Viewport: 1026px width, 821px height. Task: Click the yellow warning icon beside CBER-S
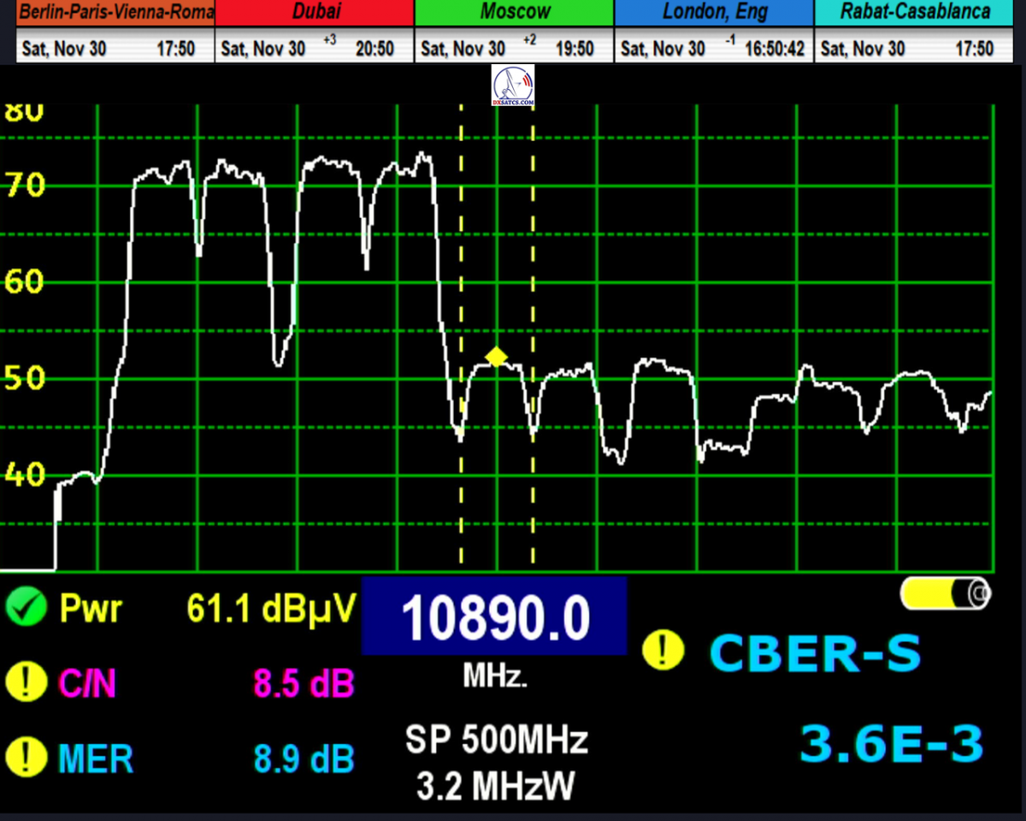663,653
